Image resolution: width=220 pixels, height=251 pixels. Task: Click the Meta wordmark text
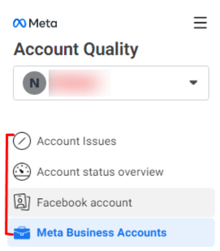click(43, 23)
